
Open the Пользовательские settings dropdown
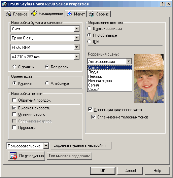click(46, 146)
